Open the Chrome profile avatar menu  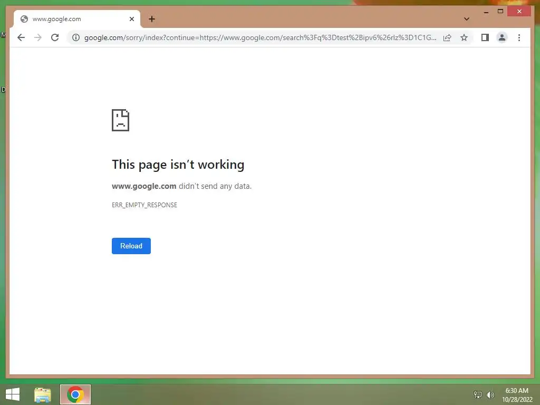click(x=502, y=37)
